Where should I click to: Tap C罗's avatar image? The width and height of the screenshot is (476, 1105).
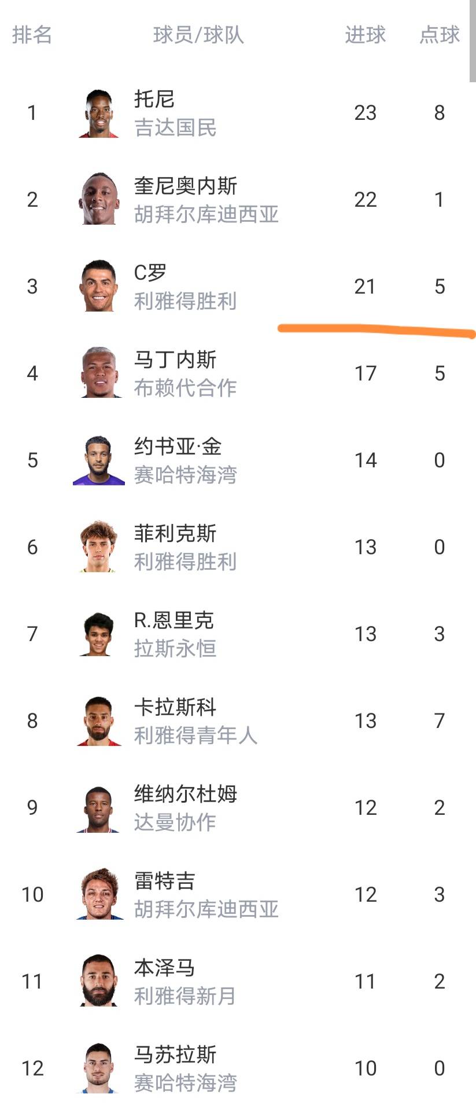click(x=99, y=286)
